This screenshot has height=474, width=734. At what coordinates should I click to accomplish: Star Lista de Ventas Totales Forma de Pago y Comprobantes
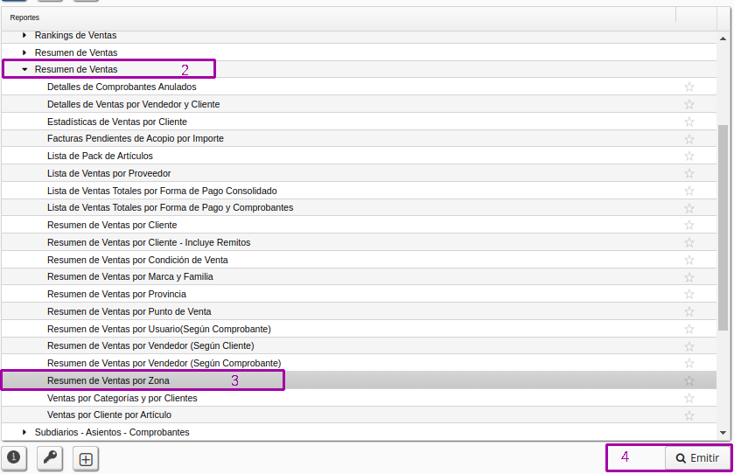click(x=689, y=208)
